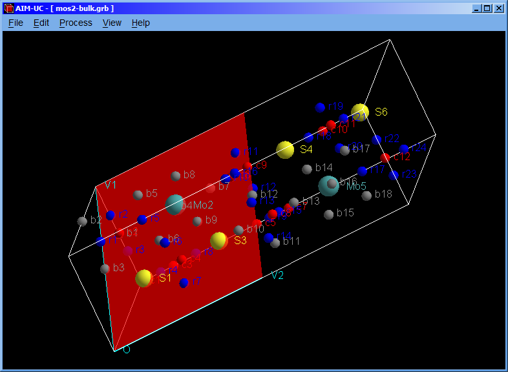Image resolution: width=508 pixels, height=372 pixels.
Task: Select the teal Mo2 molybdenum atom
Action: point(175,205)
